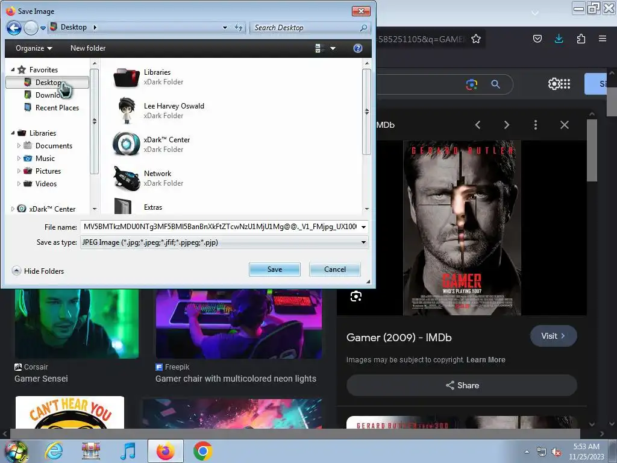617x463 pixels.
Task: Open the Freepik Gamer chair neon thumbnail
Action: pyautogui.click(x=239, y=324)
